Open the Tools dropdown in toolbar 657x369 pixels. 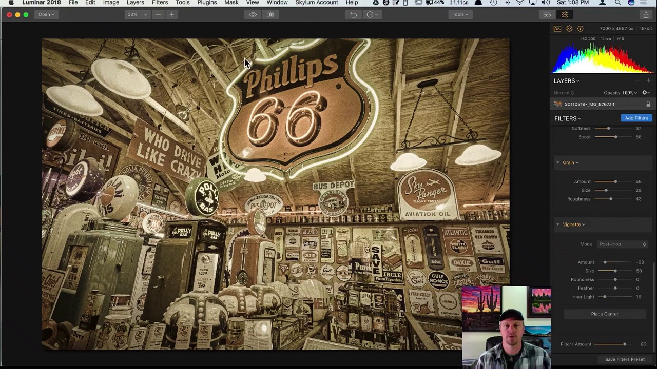pyautogui.click(x=460, y=14)
